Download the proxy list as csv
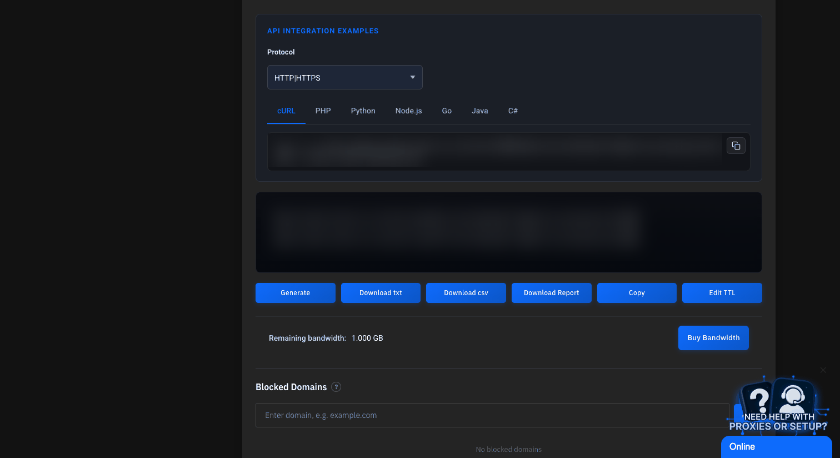 pos(466,293)
